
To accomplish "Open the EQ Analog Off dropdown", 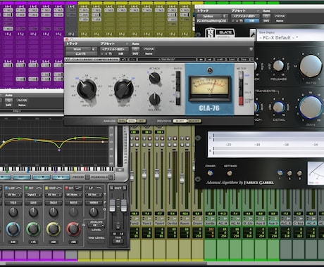I will pos(96,226).
